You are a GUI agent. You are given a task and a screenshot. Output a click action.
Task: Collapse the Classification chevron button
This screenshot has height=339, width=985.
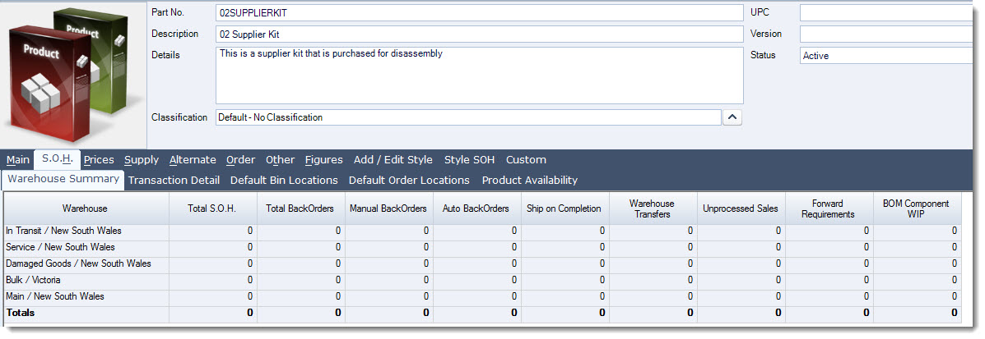click(x=732, y=117)
